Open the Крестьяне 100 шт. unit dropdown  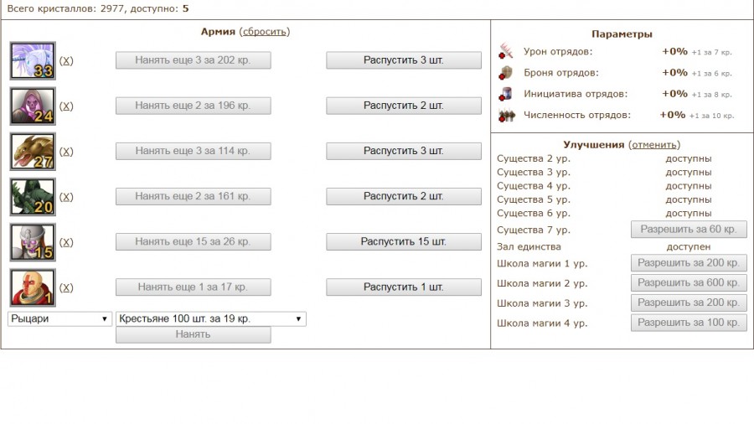[210, 318]
